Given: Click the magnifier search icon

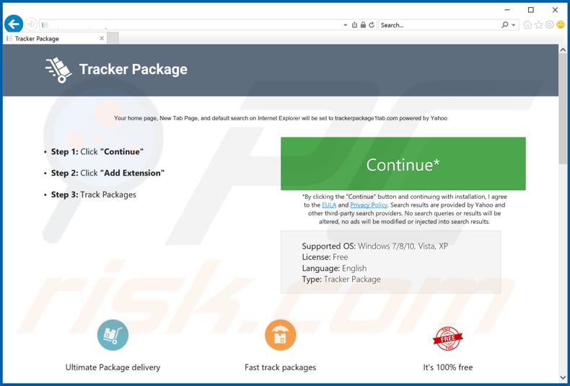Looking at the screenshot, I should pos(505,24).
